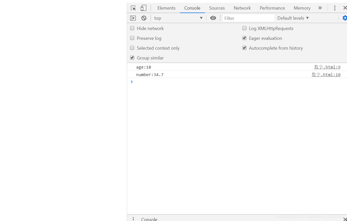Open the top JavaScript context dropdown
The image size is (347, 221).
(x=178, y=18)
